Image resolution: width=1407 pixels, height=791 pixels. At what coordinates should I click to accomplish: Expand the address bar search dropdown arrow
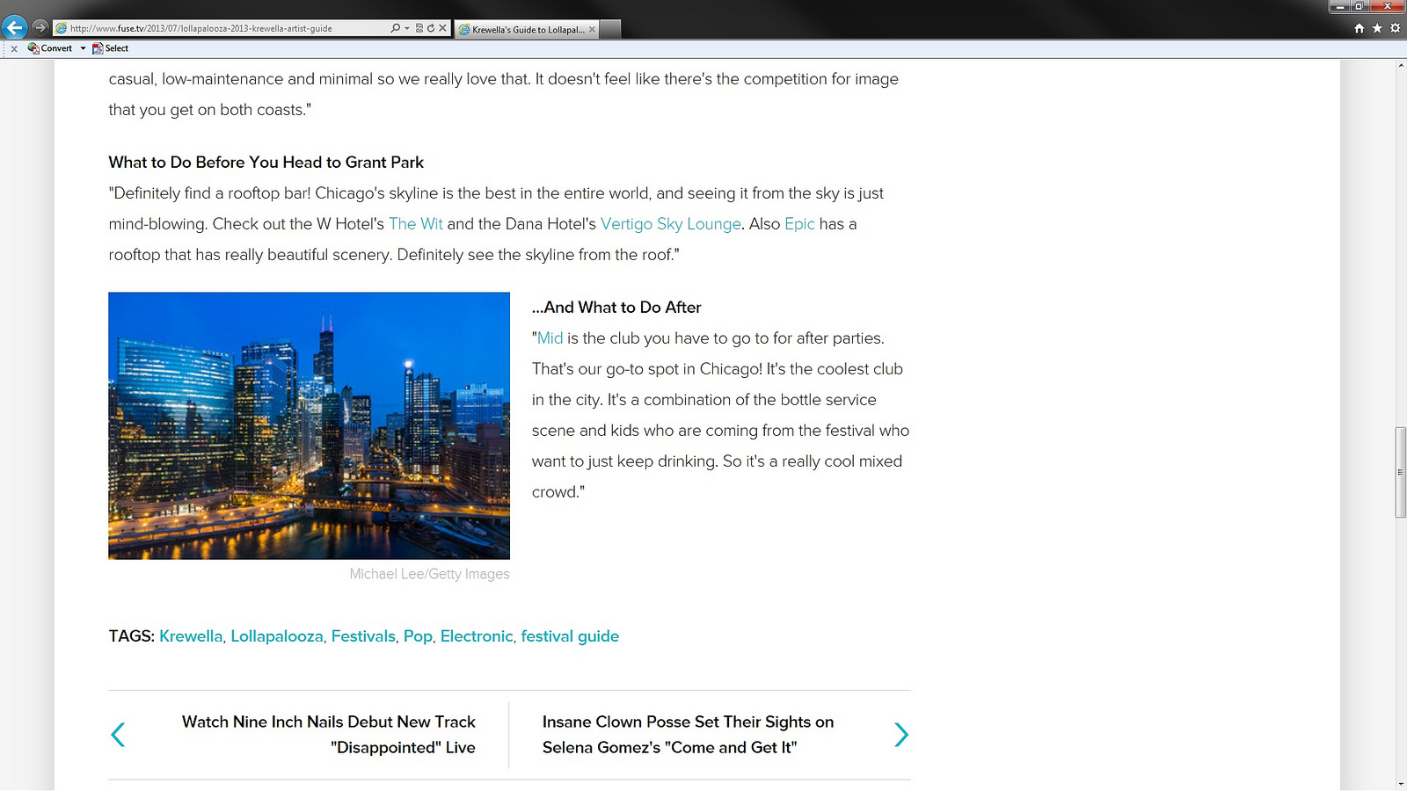point(406,28)
